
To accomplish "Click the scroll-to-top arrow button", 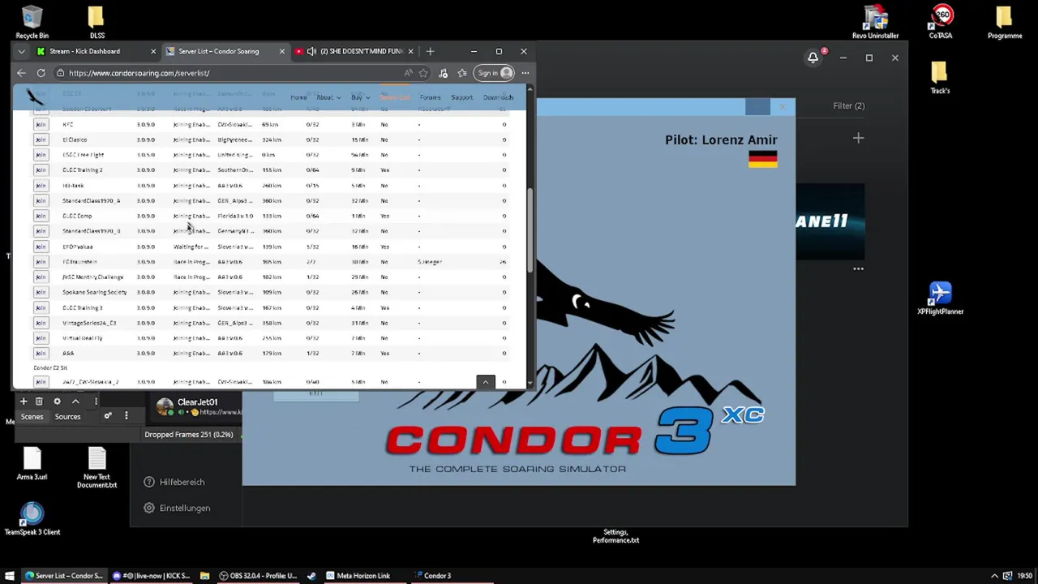I will [486, 382].
